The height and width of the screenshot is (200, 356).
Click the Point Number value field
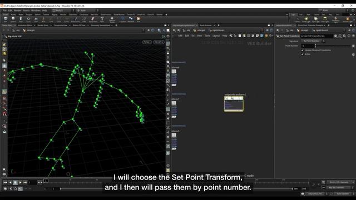pyautogui.click(x=308, y=46)
